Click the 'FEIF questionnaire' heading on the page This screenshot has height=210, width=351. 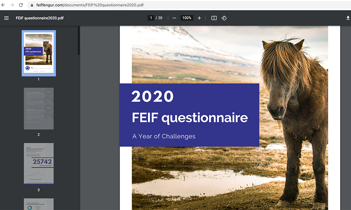(190, 118)
